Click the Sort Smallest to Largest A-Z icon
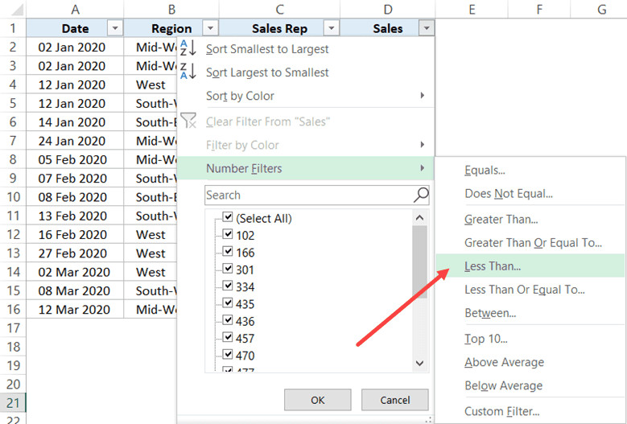The width and height of the screenshot is (627, 424). click(188, 47)
